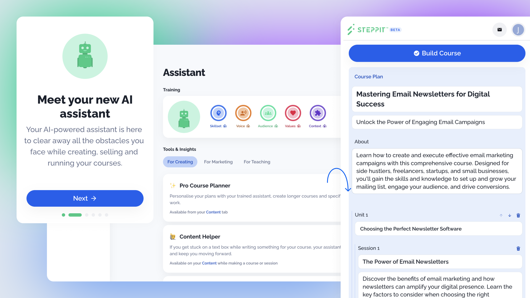Viewport: 530px width, 298px height.
Task: Click the AI assistant robot icon
Action: [84, 56]
